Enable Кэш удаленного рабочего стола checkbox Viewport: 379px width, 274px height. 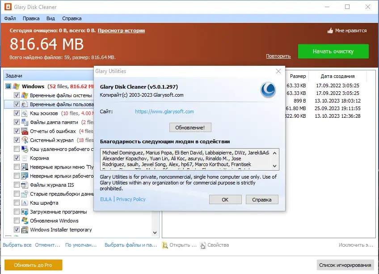coord(17,149)
